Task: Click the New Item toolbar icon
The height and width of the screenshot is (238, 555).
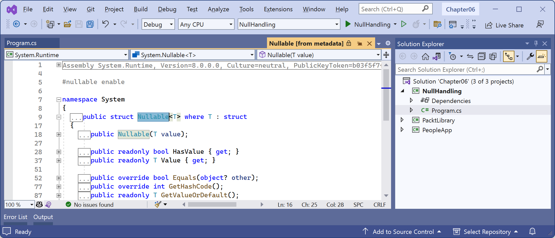Action: [x=50, y=24]
